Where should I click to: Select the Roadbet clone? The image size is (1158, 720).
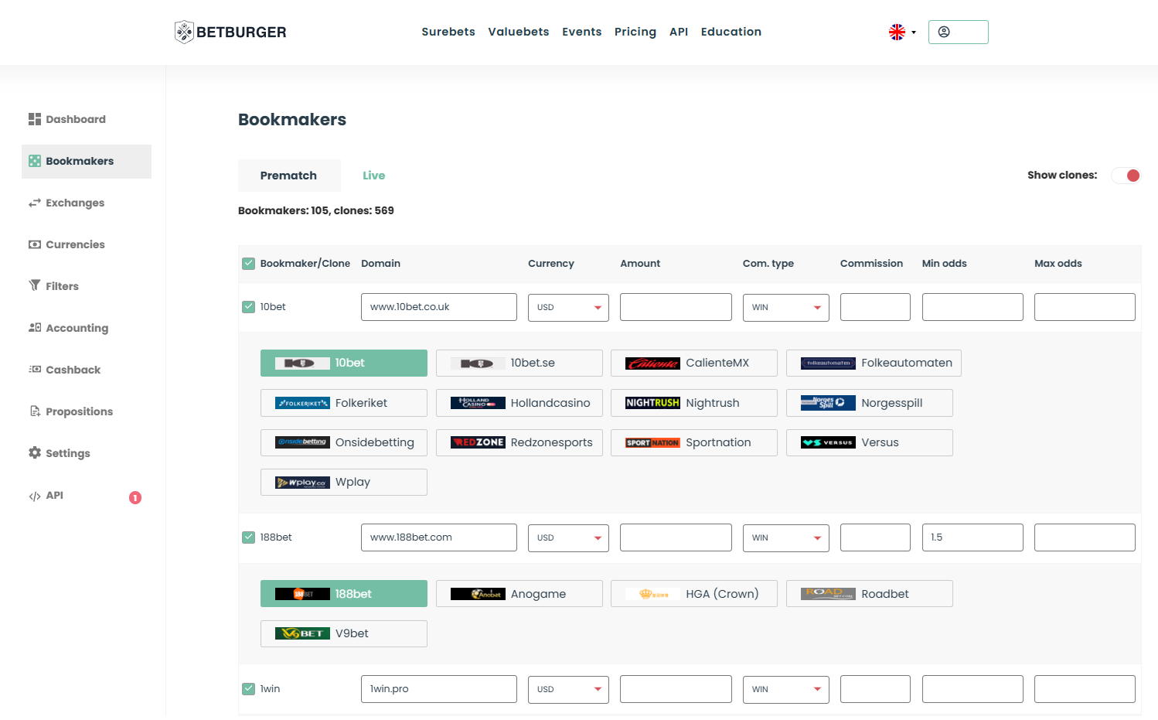[x=870, y=594]
